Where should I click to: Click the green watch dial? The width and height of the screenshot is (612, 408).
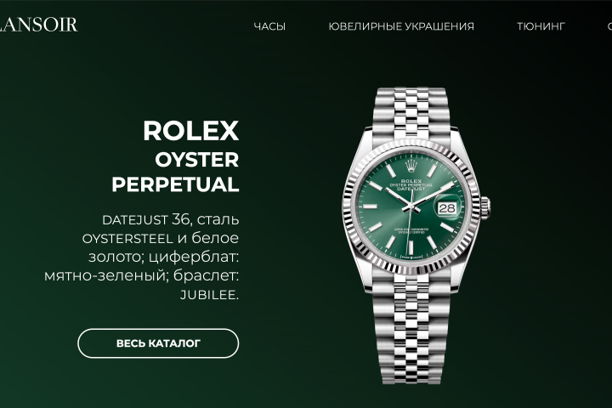click(411, 207)
